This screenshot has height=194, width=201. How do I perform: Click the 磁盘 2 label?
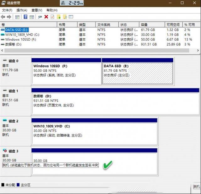[x=13, y=121]
